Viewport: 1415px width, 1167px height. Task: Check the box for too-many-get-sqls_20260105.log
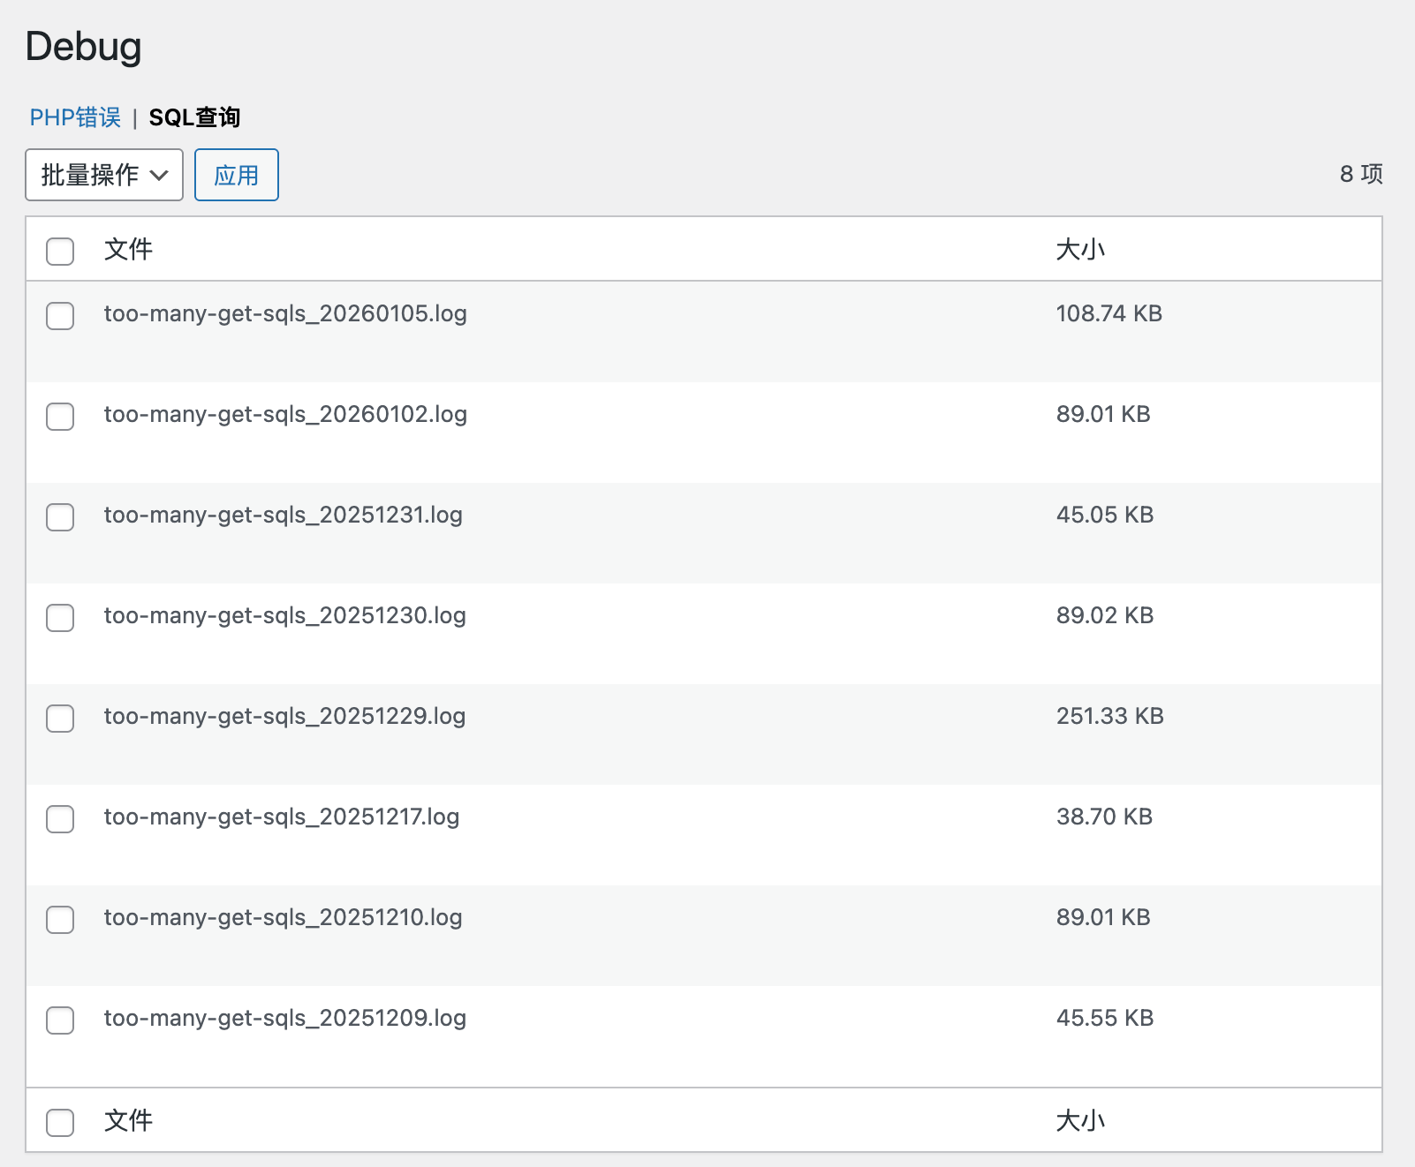(x=60, y=316)
